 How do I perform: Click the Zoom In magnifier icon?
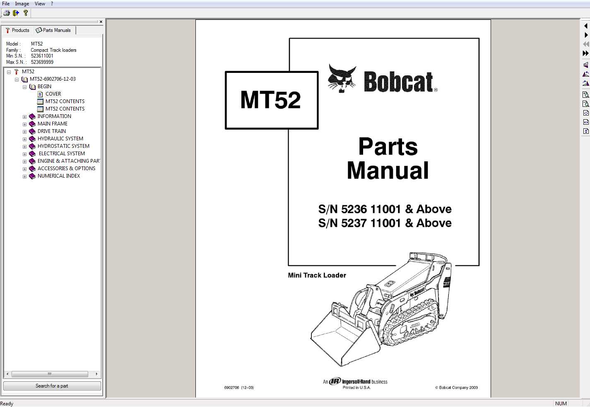point(585,95)
